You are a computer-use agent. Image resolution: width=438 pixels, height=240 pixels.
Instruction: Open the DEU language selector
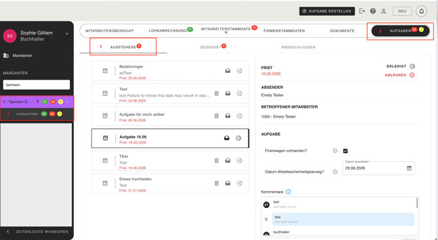(402, 11)
